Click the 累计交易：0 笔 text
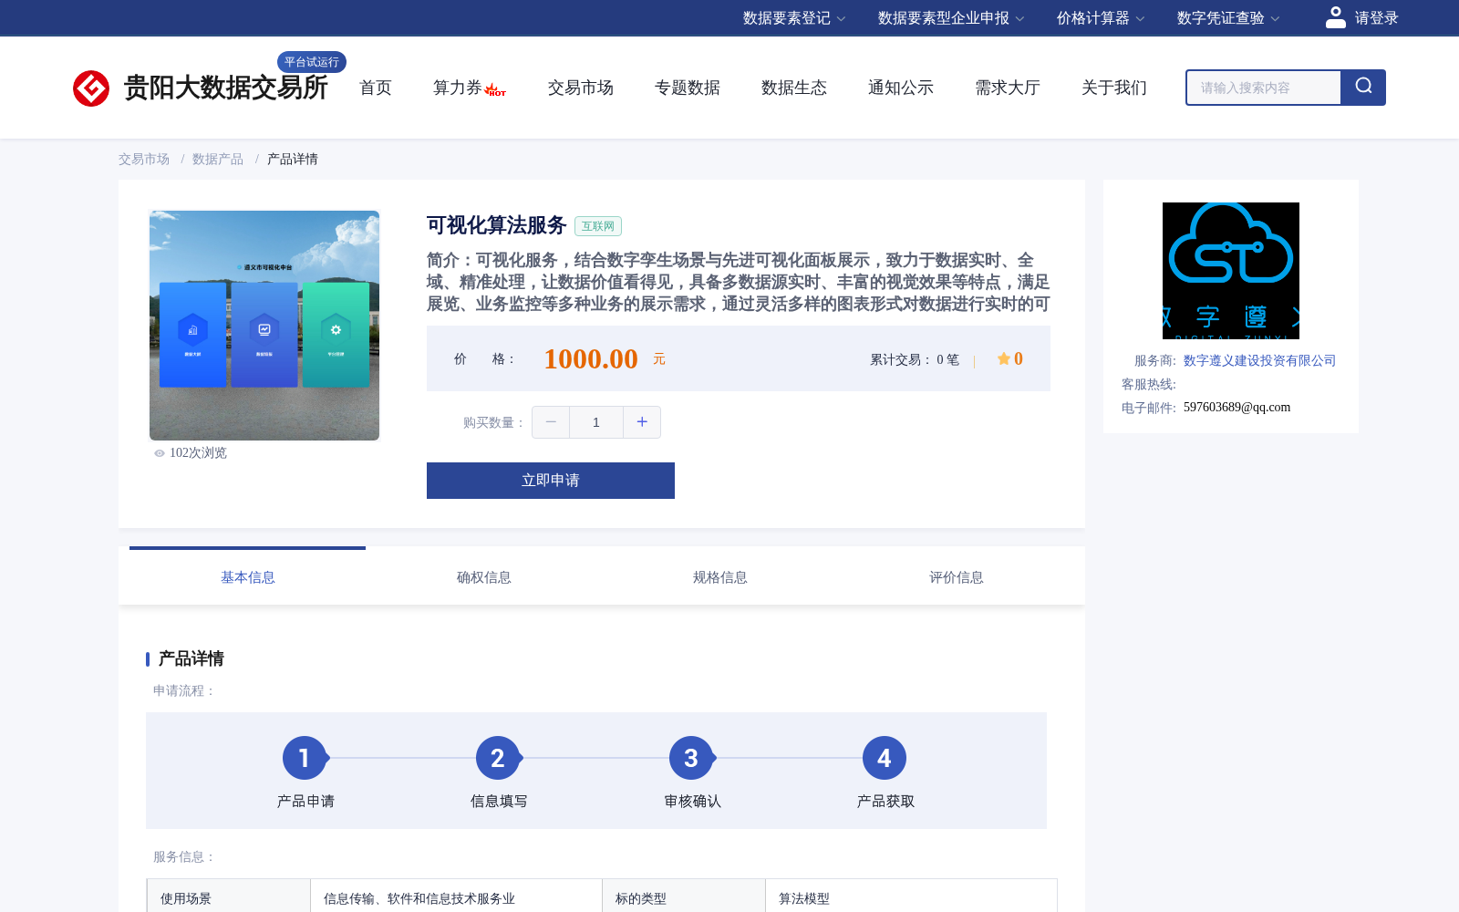 click(x=915, y=360)
